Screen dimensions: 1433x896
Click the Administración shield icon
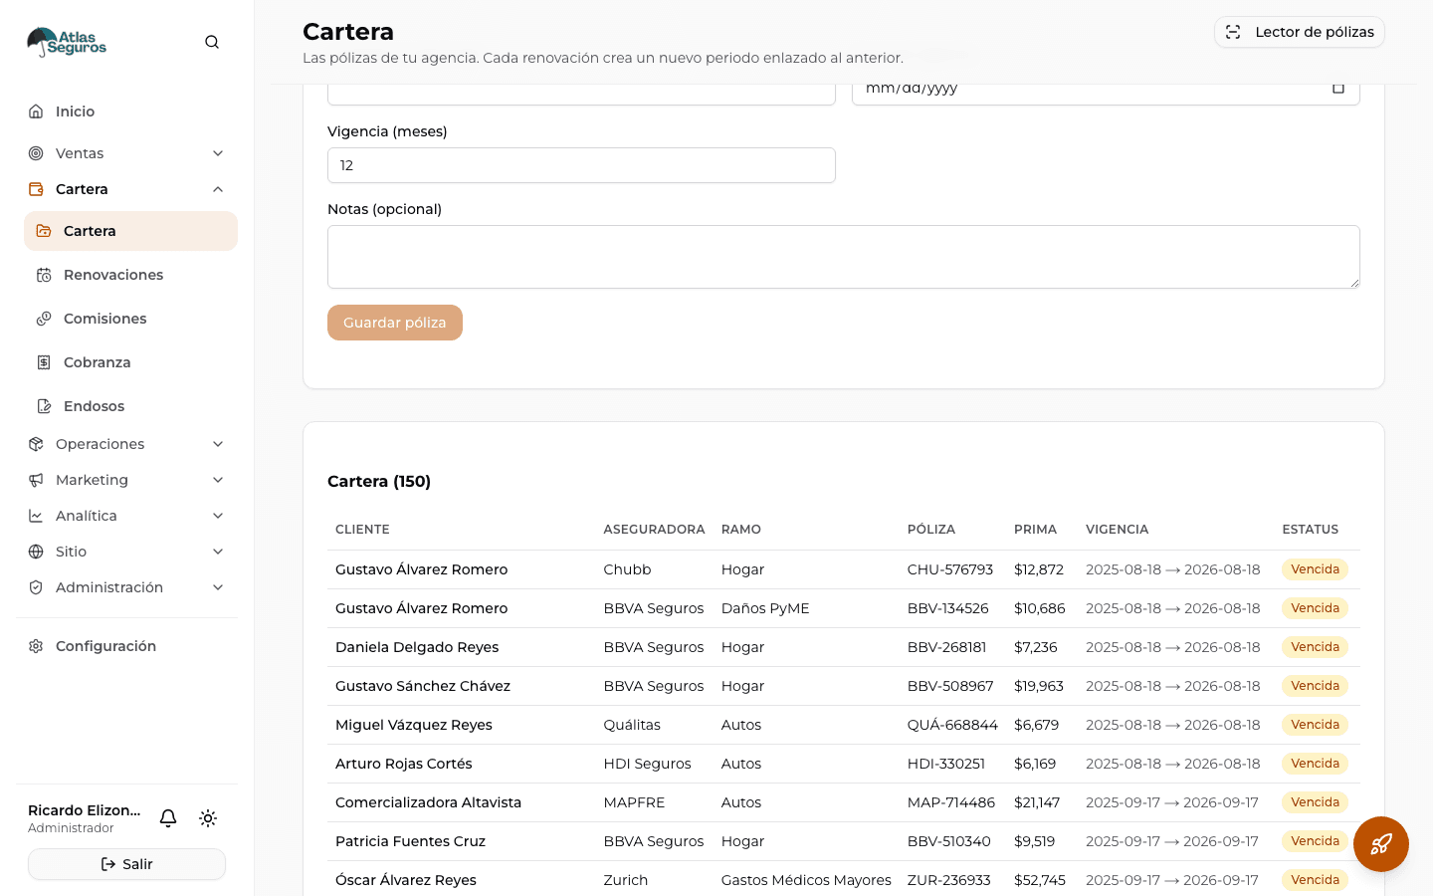[x=36, y=587]
